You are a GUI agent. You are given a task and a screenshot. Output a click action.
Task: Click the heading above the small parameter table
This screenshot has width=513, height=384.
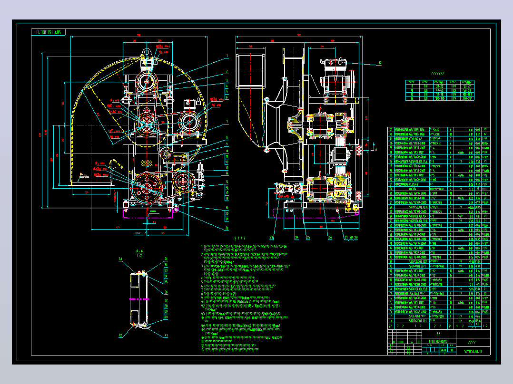437,74
